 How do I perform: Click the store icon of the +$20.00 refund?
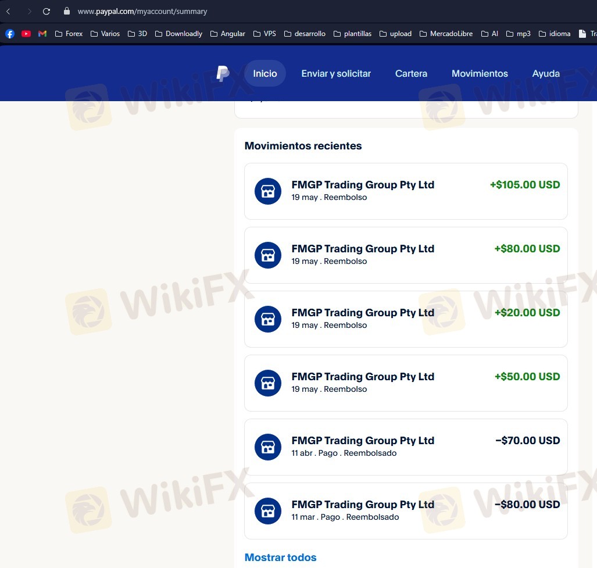point(268,319)
